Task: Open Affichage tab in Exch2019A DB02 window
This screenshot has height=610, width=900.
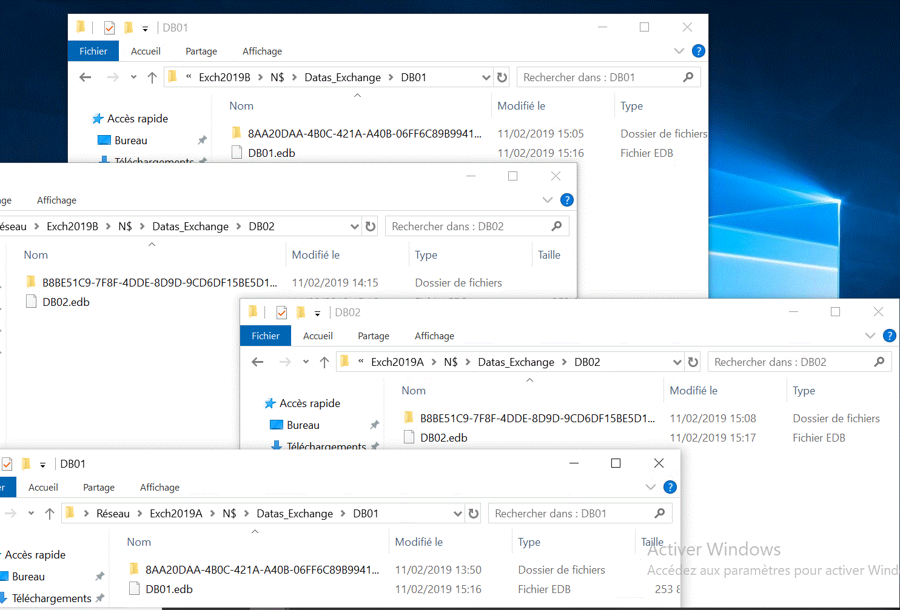Action: (x=434, y=336)
